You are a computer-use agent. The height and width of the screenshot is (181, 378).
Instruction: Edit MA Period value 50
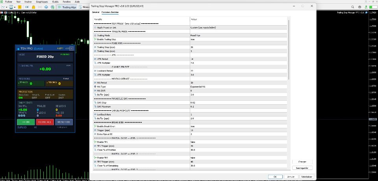[239, 83]
